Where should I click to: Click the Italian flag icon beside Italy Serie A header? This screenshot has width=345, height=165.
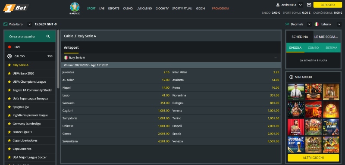[x=66, y=58]
